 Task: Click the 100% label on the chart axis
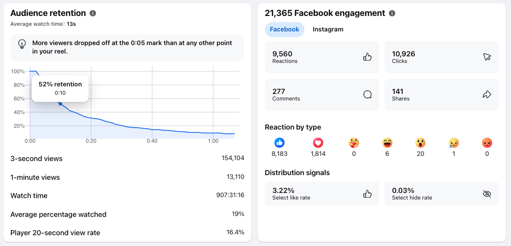click(x=17, y=71)
